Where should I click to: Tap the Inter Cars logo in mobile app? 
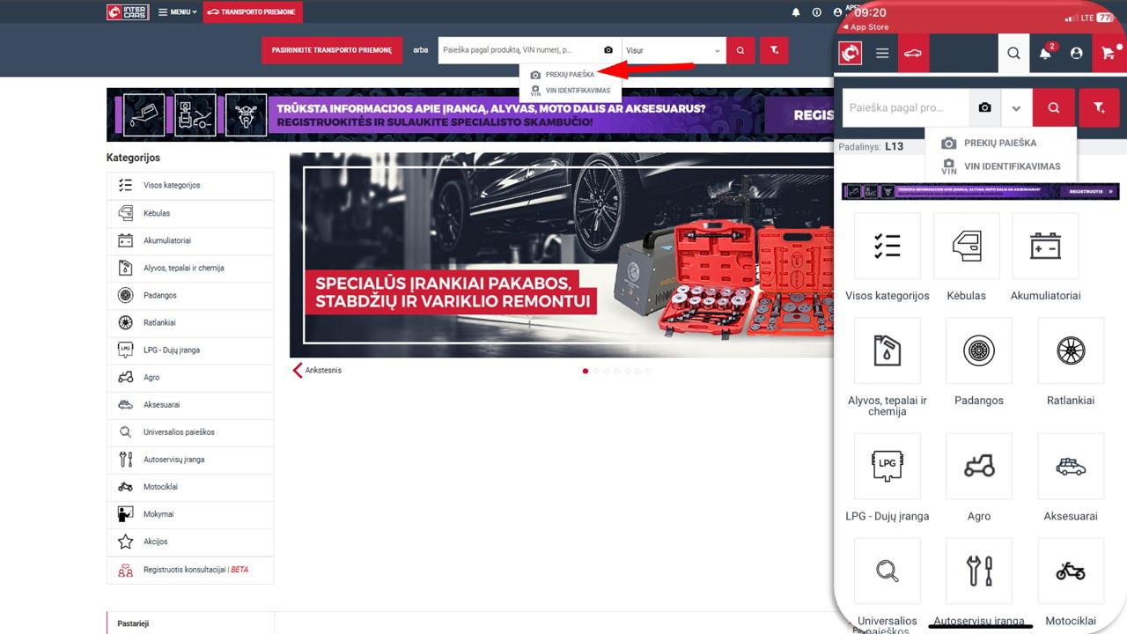click(x=850, y=54)
